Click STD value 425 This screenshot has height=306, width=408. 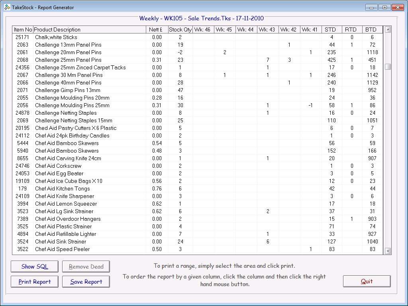click(x=331, y=60)
